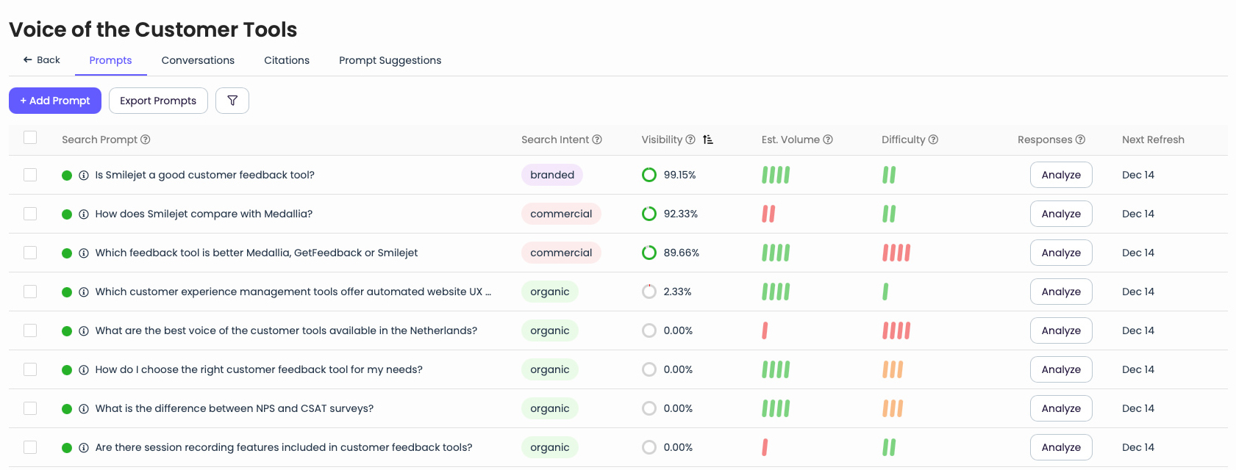Click Export Prompts button
Screen dimensions: 1236x470
tap(158, 101)
